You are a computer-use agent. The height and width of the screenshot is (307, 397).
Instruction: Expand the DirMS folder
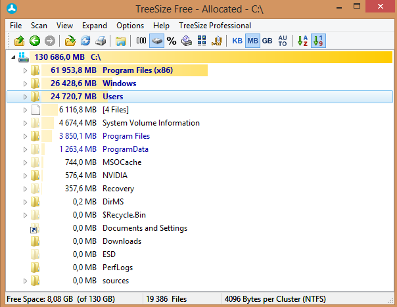pyautogui.click(x=25, y=202)
